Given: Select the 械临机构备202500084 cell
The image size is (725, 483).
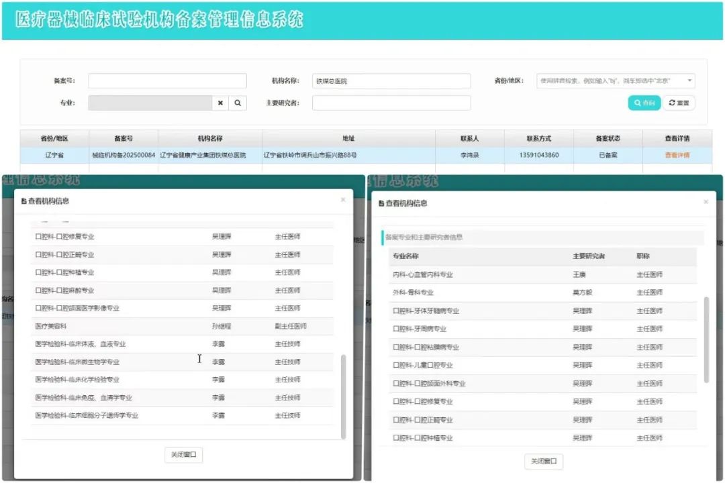Looking at the screenshot, I should tap(124, 156).
